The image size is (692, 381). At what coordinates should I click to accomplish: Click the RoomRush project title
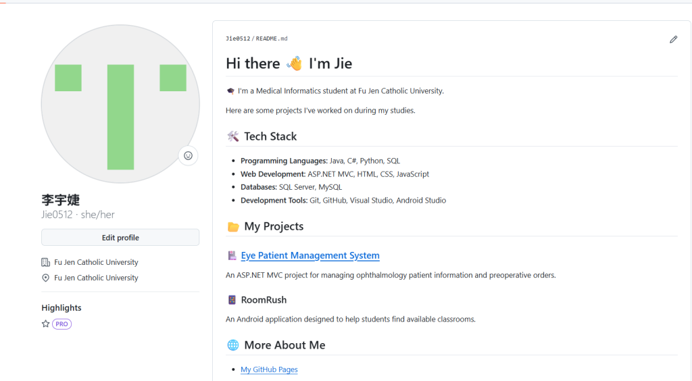point(264,300)
